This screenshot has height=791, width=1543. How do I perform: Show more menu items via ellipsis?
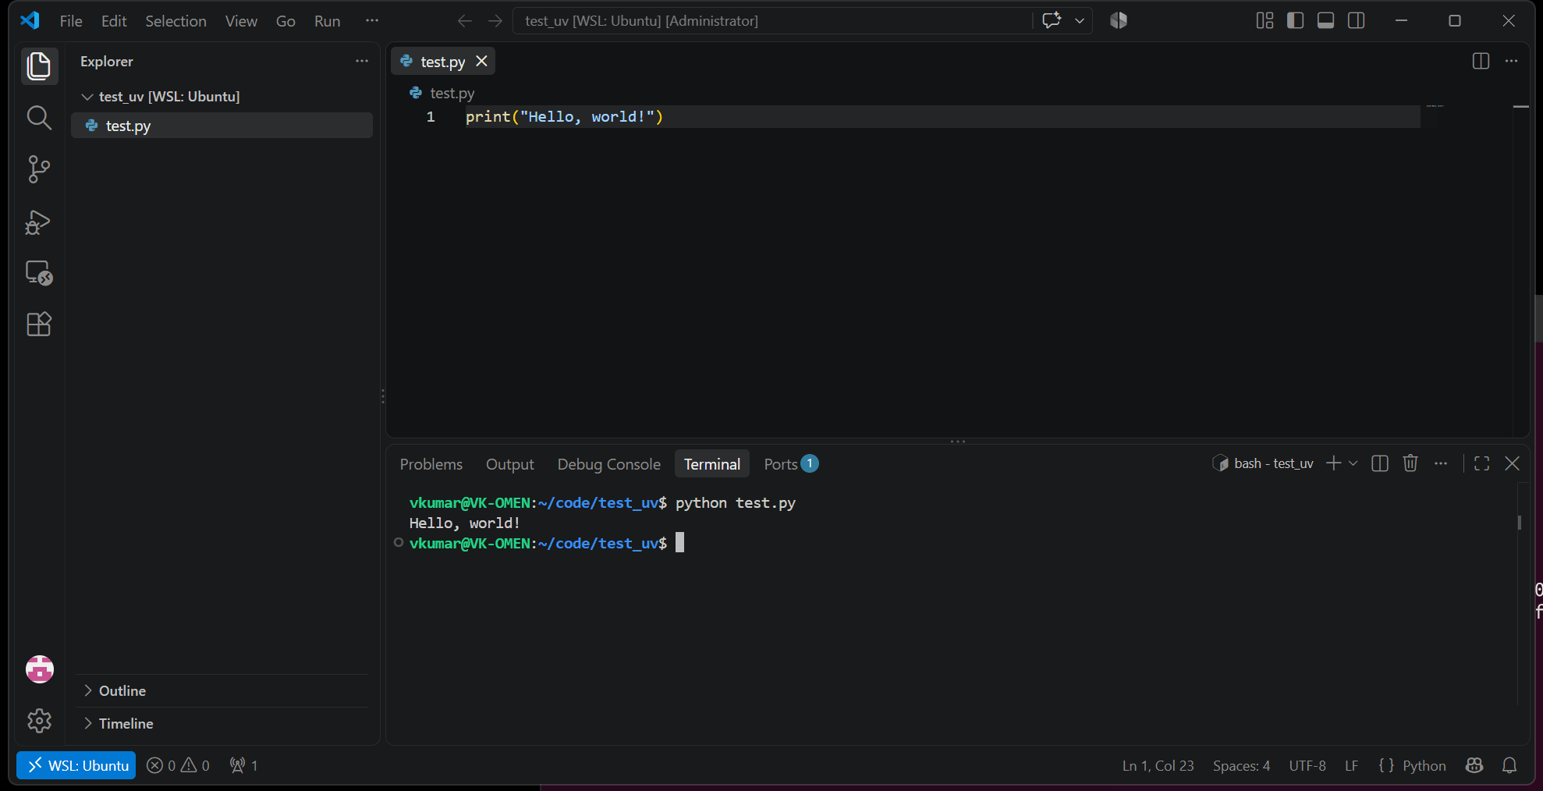(372, 21)
